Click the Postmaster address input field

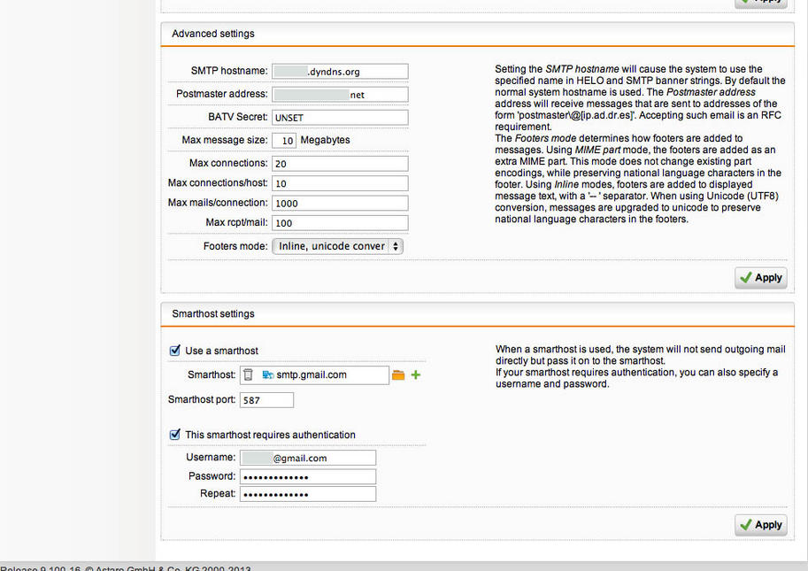click(340, 95)
